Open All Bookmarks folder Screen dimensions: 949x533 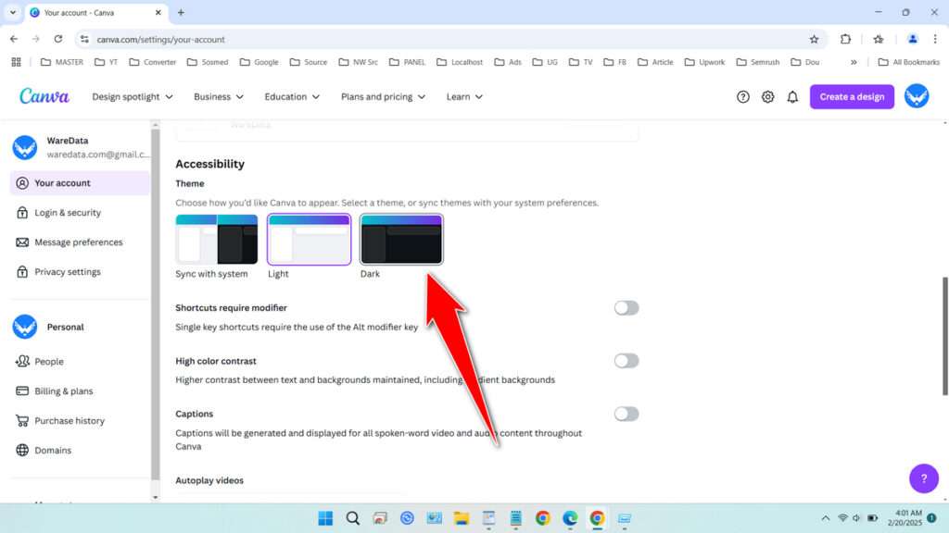click(x=908, y=62)
